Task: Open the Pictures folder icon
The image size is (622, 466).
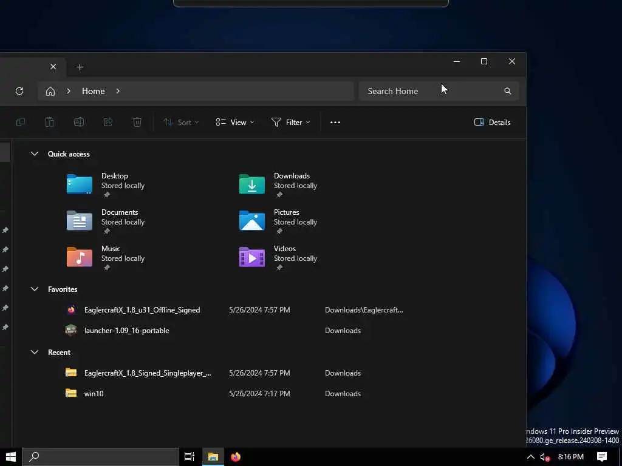Action: (x=252, y=221)
